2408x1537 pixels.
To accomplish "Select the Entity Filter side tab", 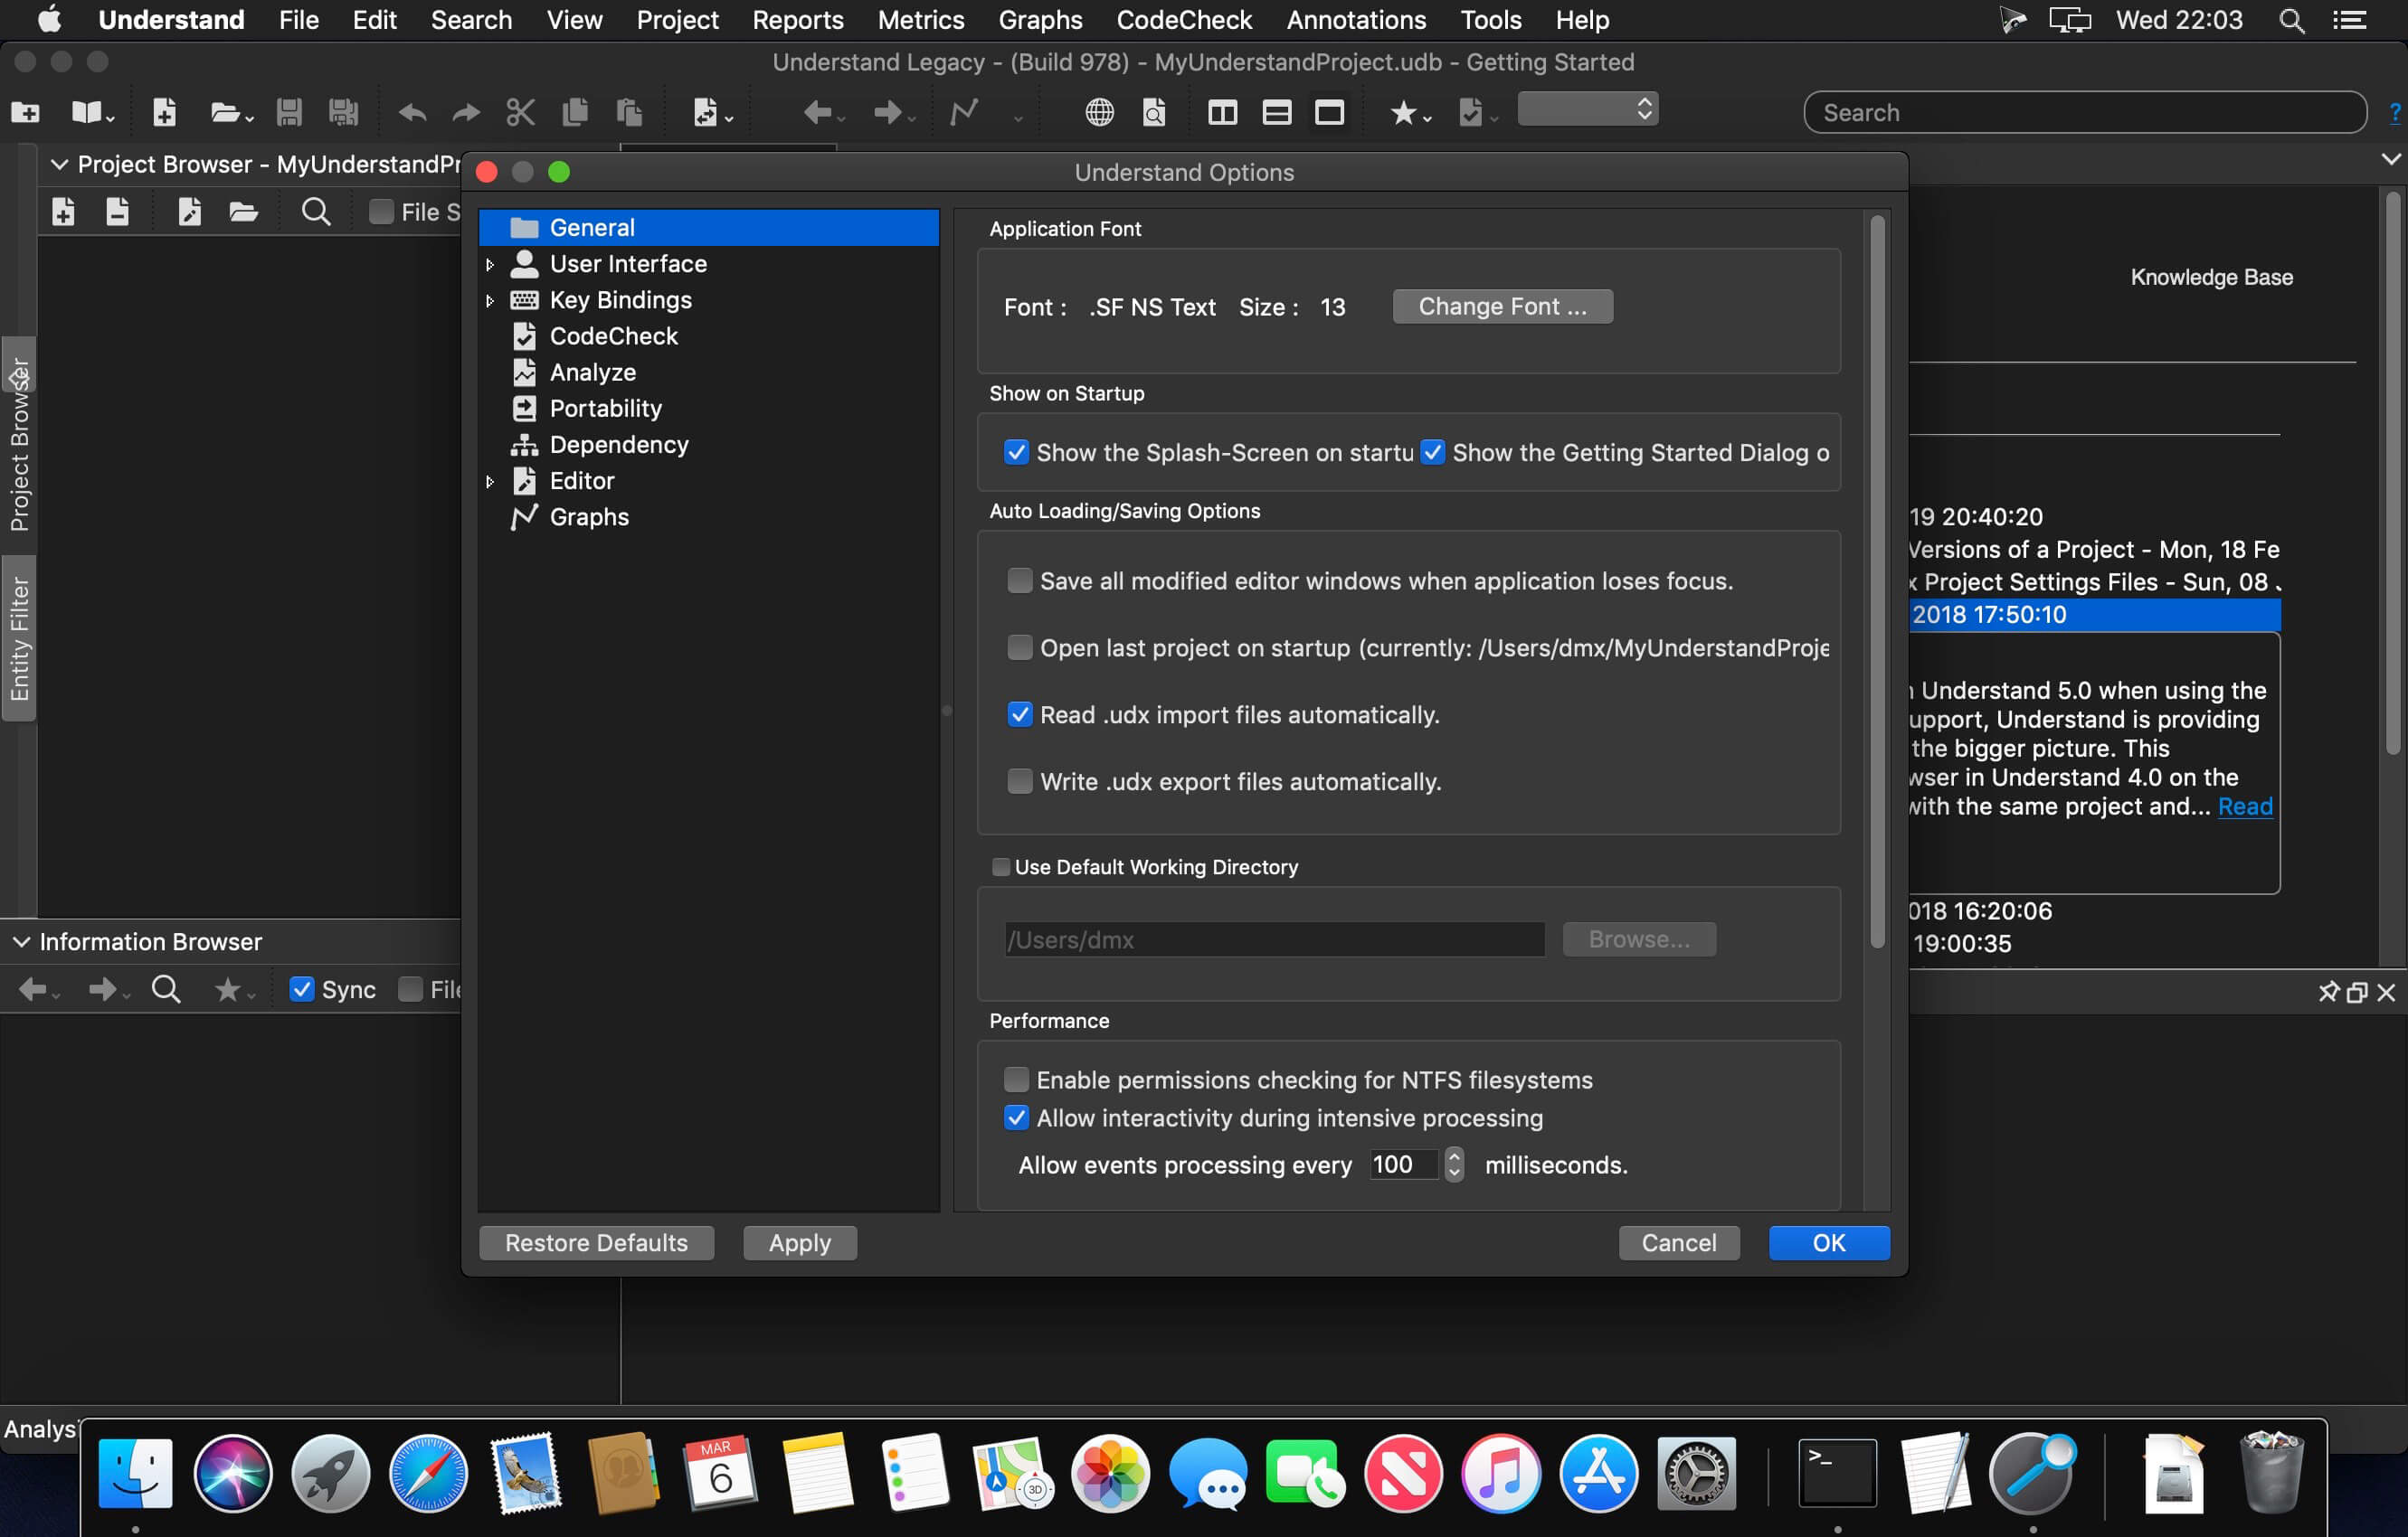I will [19, 637].
